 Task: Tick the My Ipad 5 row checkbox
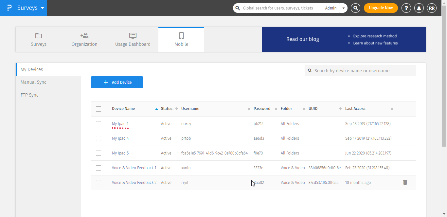tap(98, 153)
